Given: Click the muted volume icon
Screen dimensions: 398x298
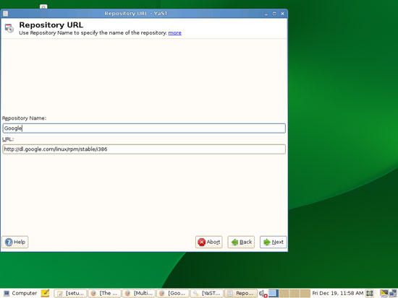Looking at the screenshot, I should pyautogui.click(x=263, y=294).
